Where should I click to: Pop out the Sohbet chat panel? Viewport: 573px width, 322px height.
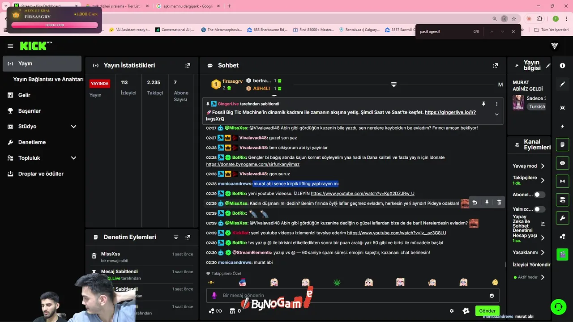point(496,65)
